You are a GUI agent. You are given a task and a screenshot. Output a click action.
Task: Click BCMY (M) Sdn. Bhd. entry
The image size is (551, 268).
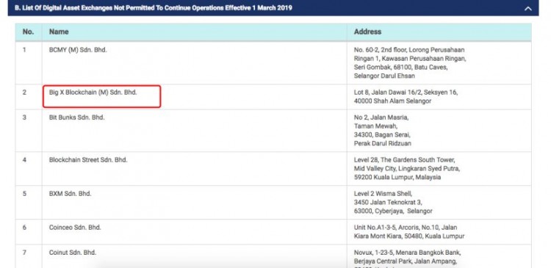[x=78, y=50]
